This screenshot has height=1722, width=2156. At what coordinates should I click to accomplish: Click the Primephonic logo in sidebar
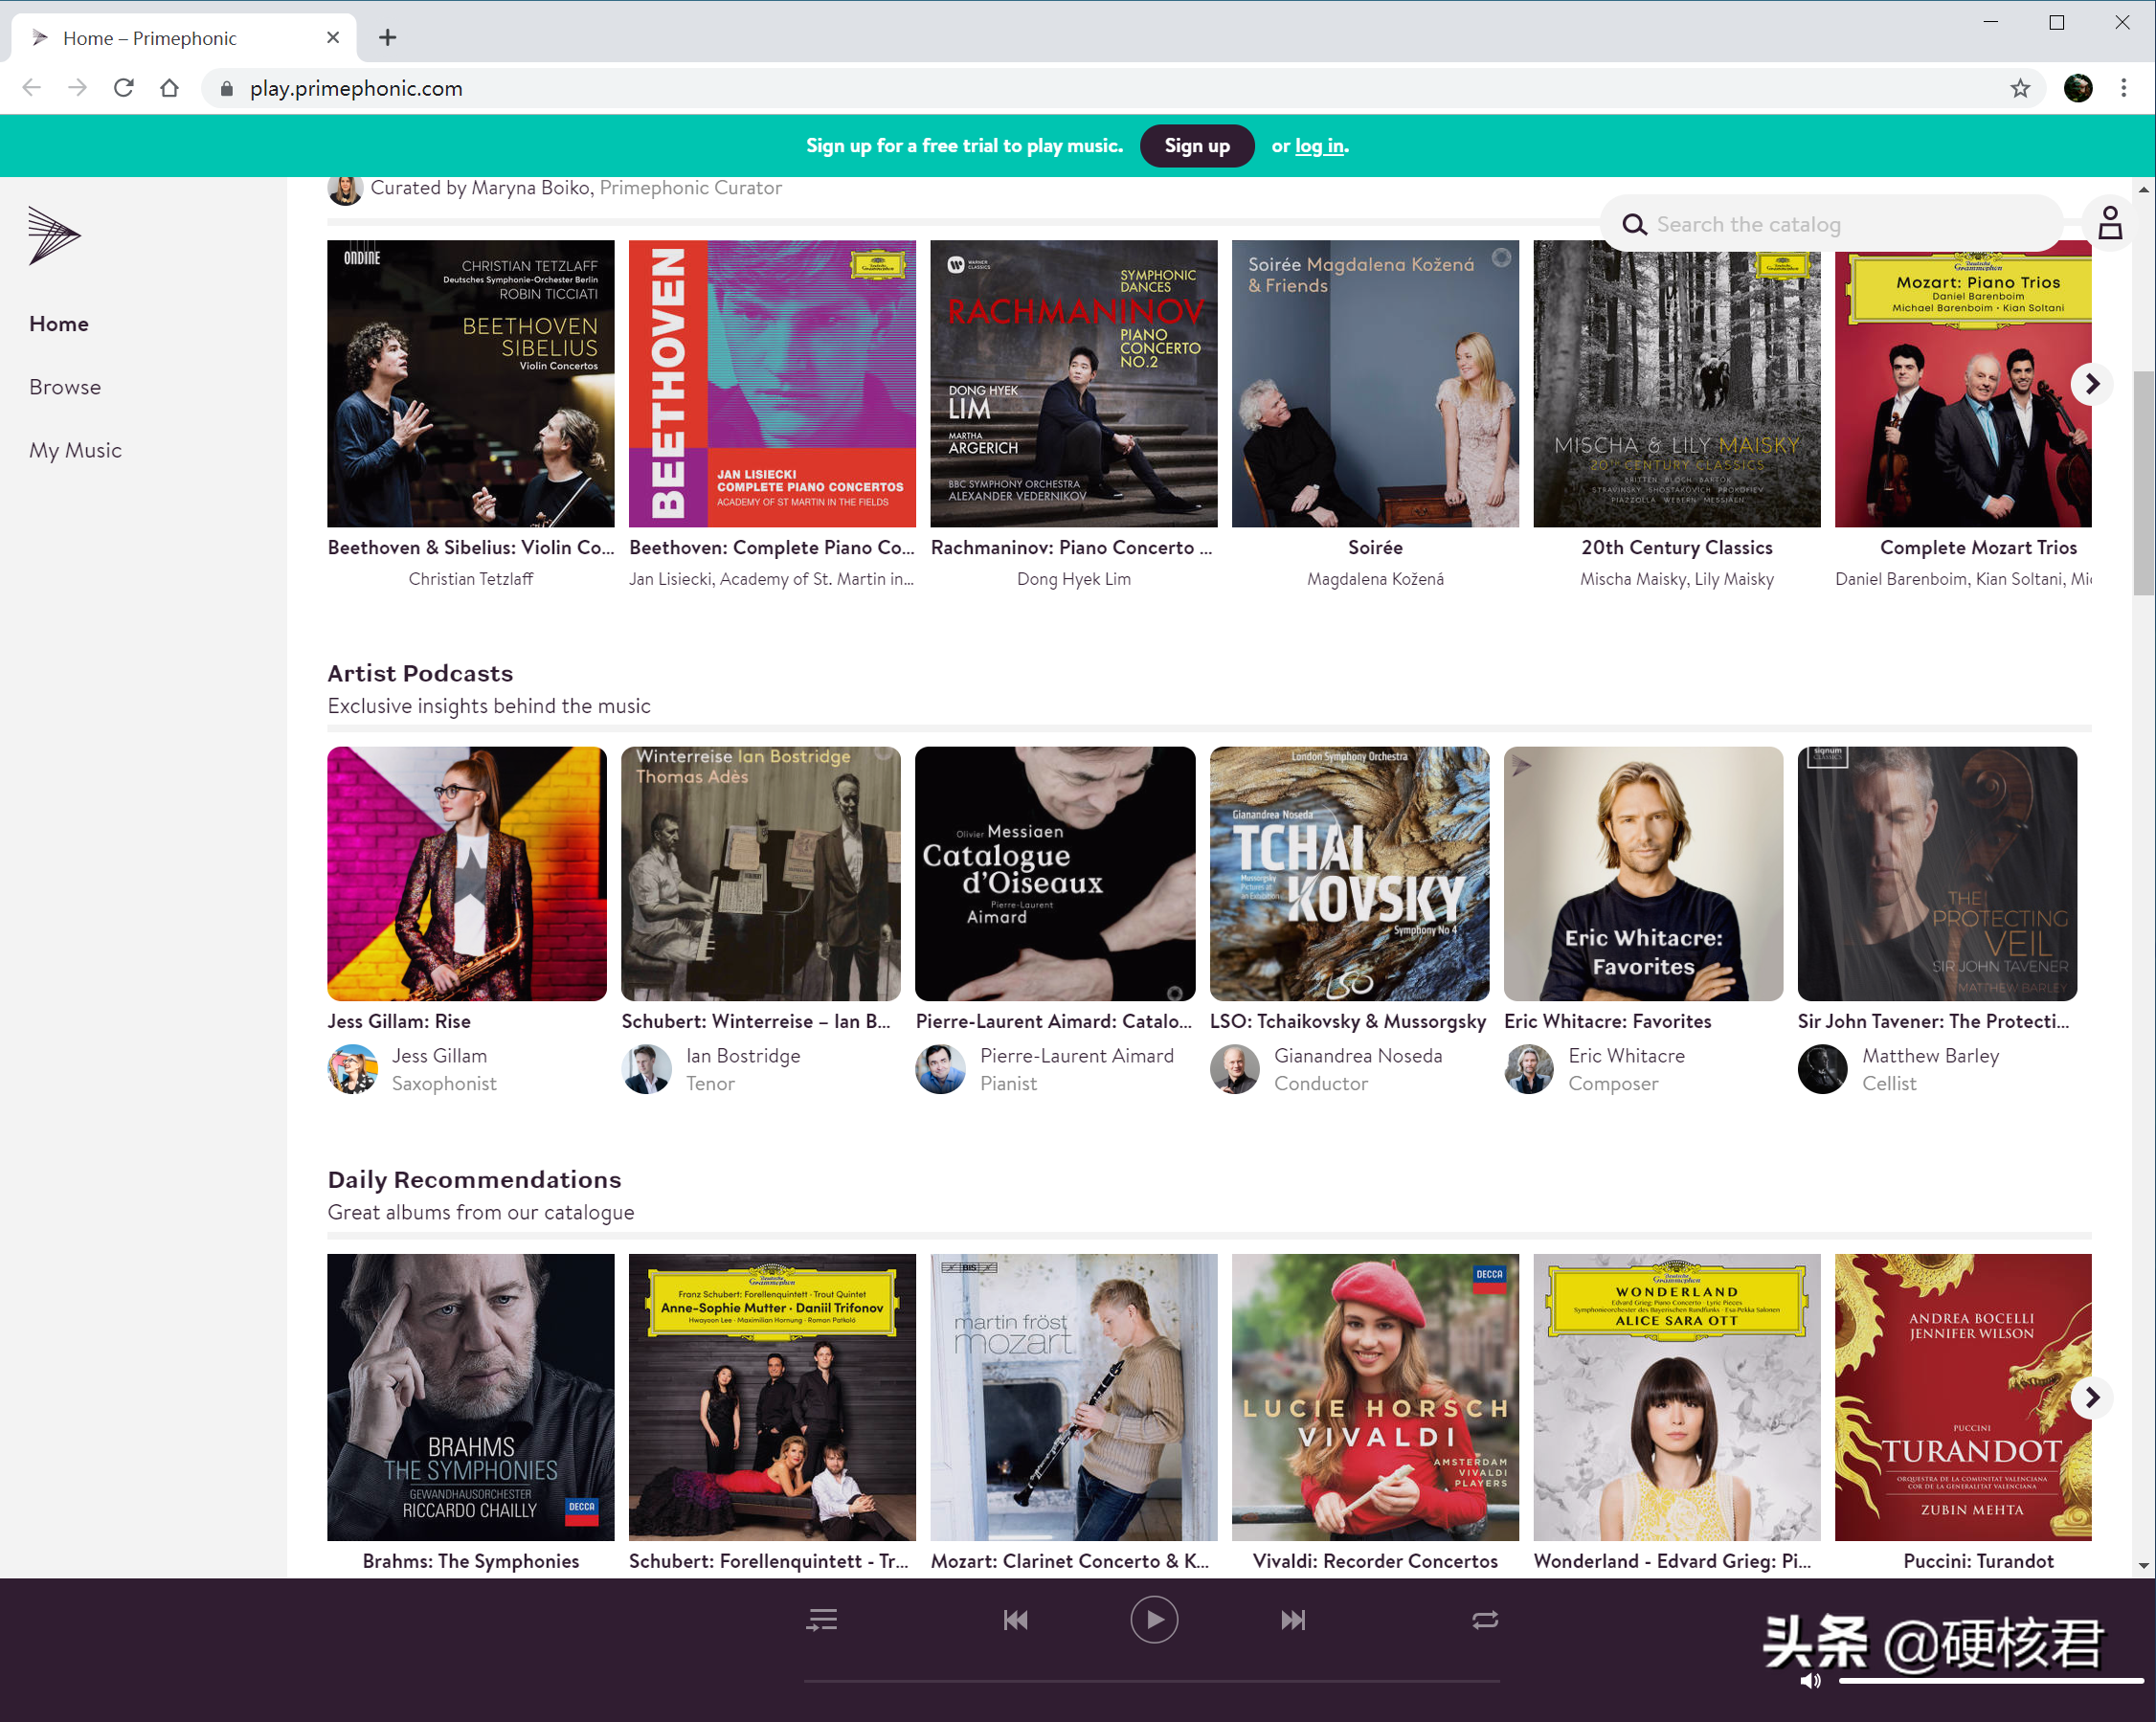[54, 236]
